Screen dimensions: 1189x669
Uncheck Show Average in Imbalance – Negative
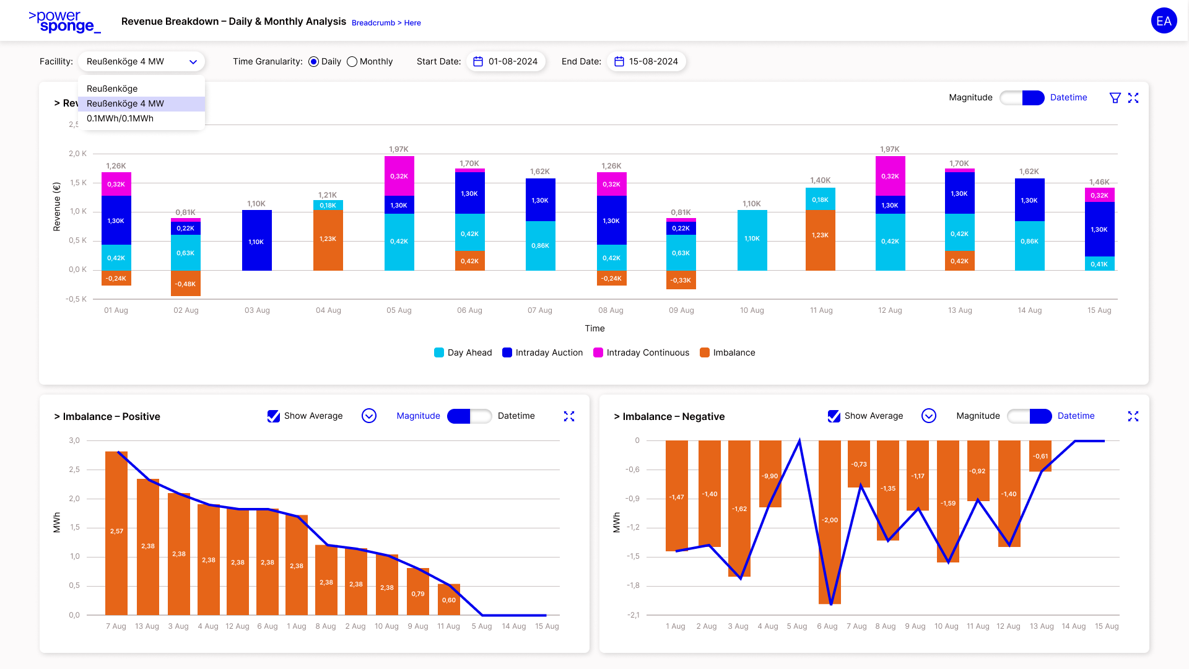click(834, 416)
